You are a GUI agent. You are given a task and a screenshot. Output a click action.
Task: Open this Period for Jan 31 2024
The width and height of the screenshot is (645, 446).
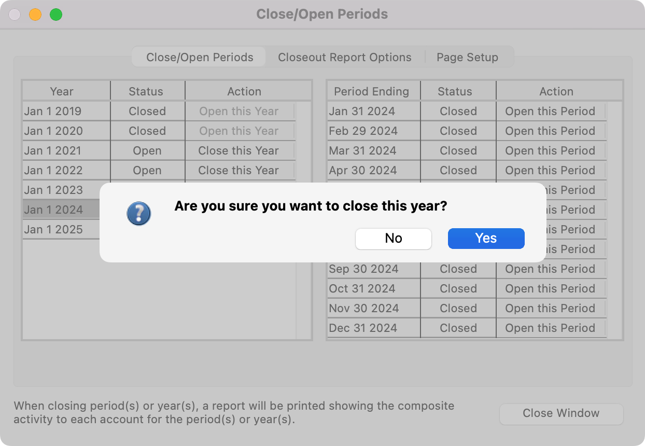550,112
